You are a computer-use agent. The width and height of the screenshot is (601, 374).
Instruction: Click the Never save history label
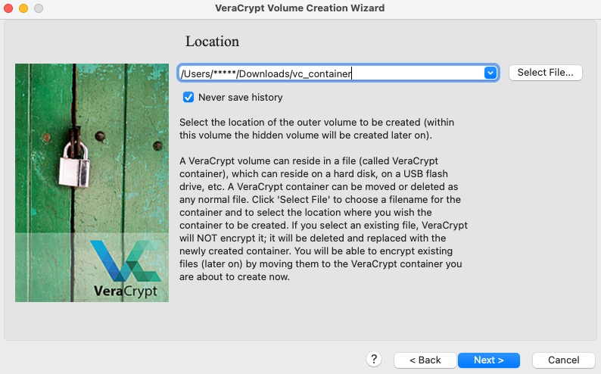click(x=240, y=98)
